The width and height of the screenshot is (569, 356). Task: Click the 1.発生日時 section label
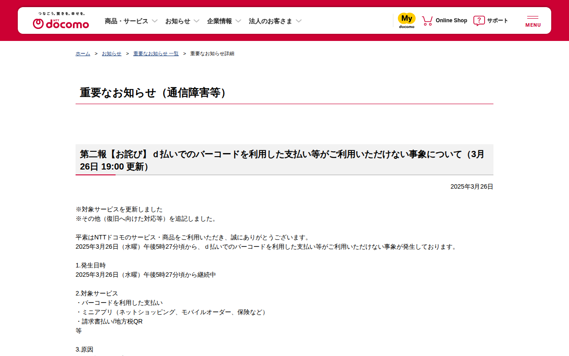(x=91, y=265)
